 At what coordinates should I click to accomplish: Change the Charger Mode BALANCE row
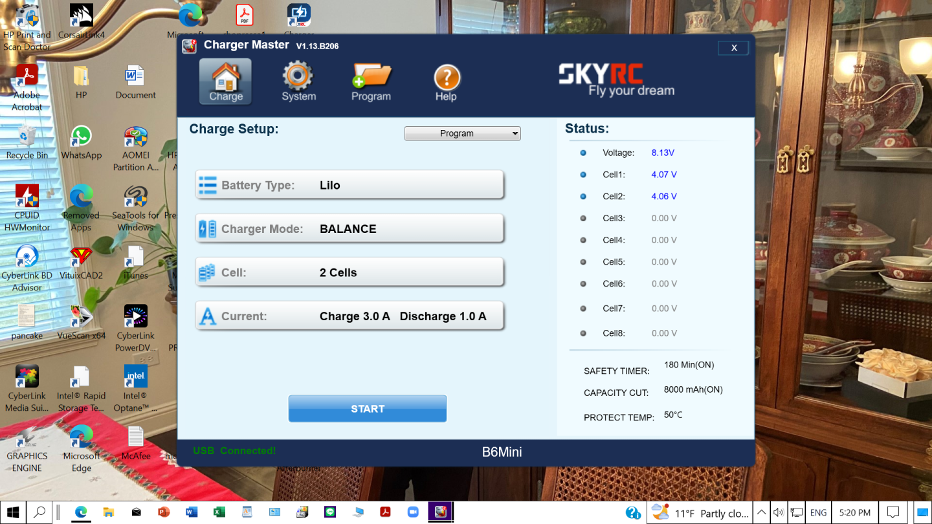349,228
